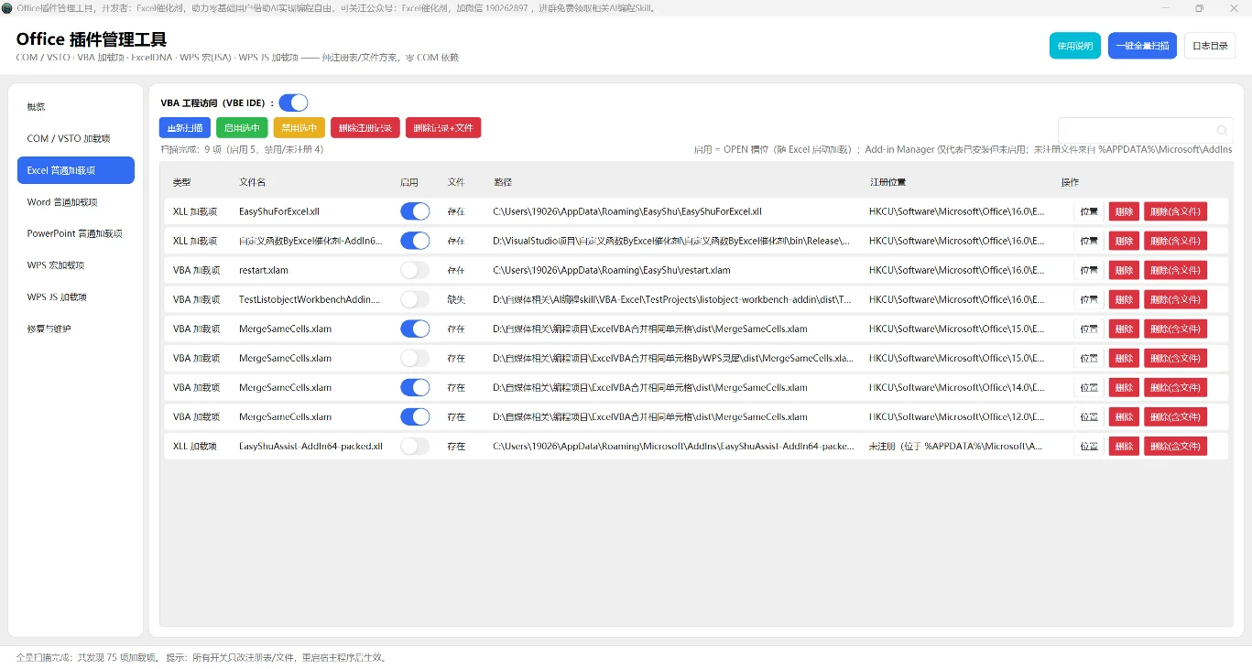Switch to WPS JS 加载项 section
This screenshot has height=669, width=1252.
tap(76, 297)
